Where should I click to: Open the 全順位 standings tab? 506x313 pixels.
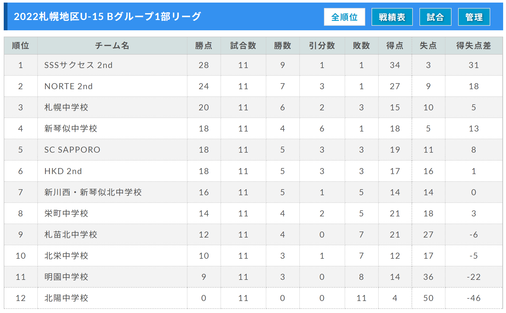[x=344, y=17]
